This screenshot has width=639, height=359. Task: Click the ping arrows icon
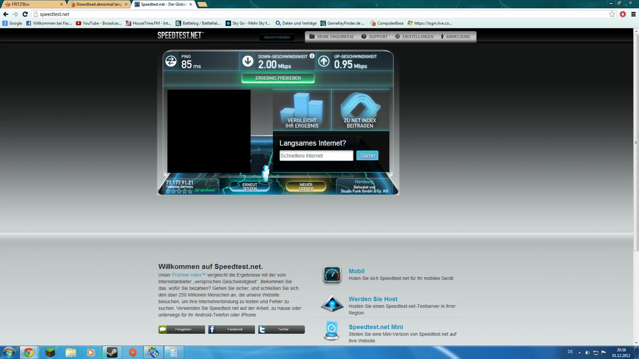click(171, 61)
